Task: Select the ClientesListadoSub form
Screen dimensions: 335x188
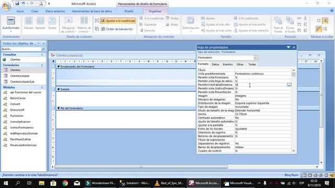Action: [22, 82]
